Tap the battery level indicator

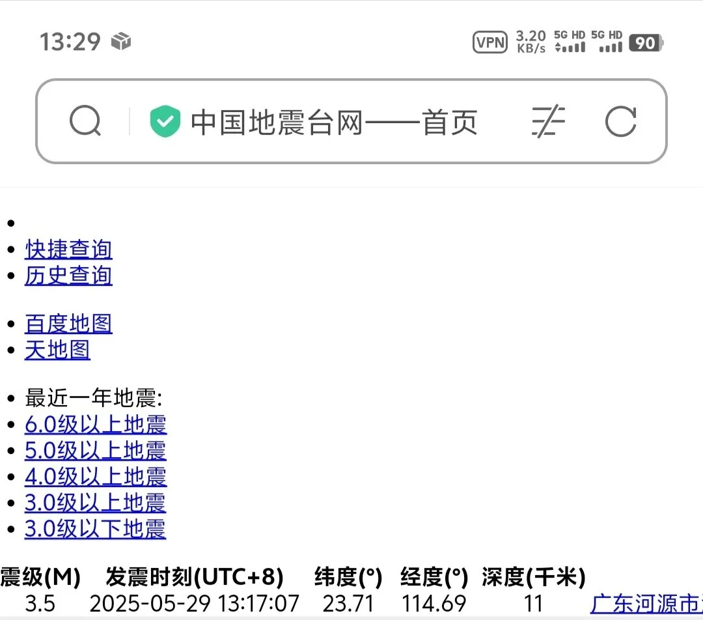click(x=646, y=43)
